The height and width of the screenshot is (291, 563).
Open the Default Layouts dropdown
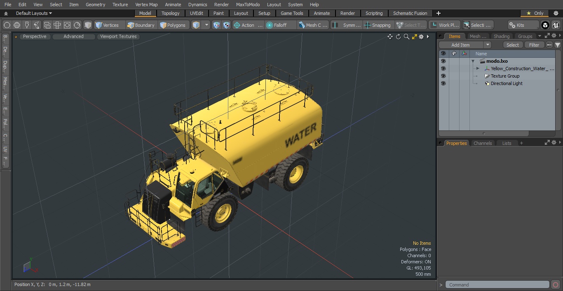34,13
